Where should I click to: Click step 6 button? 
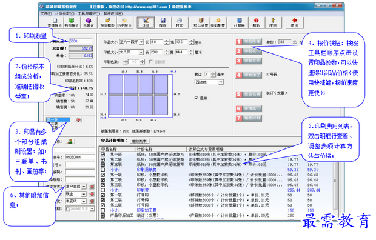pos(249,108)
